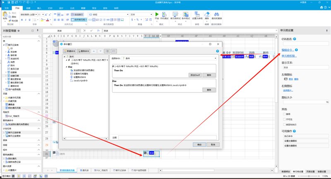The height and width of the screenshot is (179, 331).
Task: Click the 取消 button in command window
Action: [213, 144]
